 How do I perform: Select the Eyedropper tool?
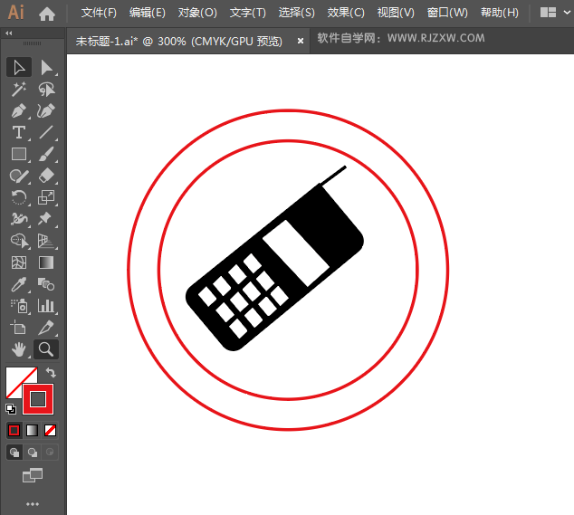(19, 284)
